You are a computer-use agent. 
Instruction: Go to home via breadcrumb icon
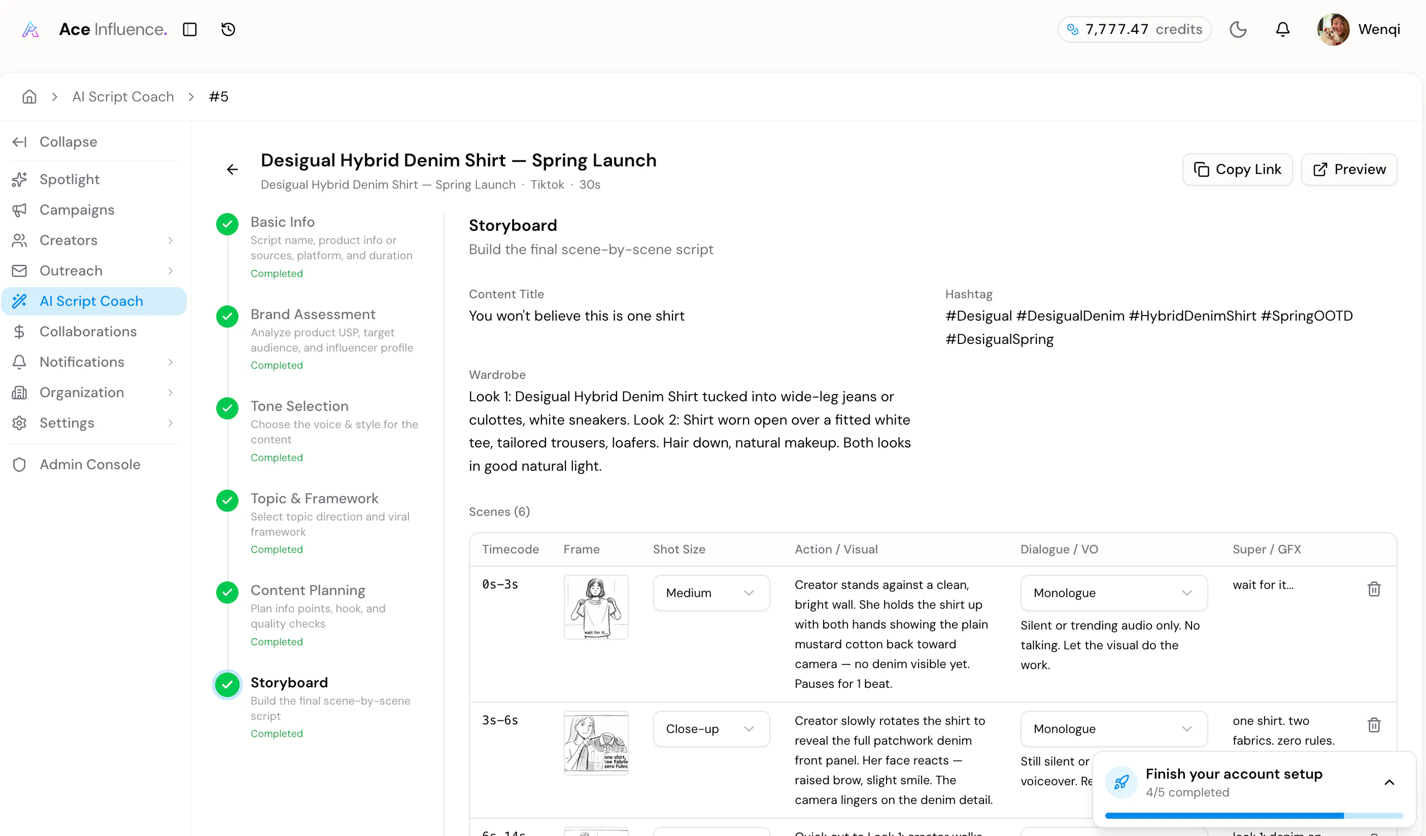[29, 97]
